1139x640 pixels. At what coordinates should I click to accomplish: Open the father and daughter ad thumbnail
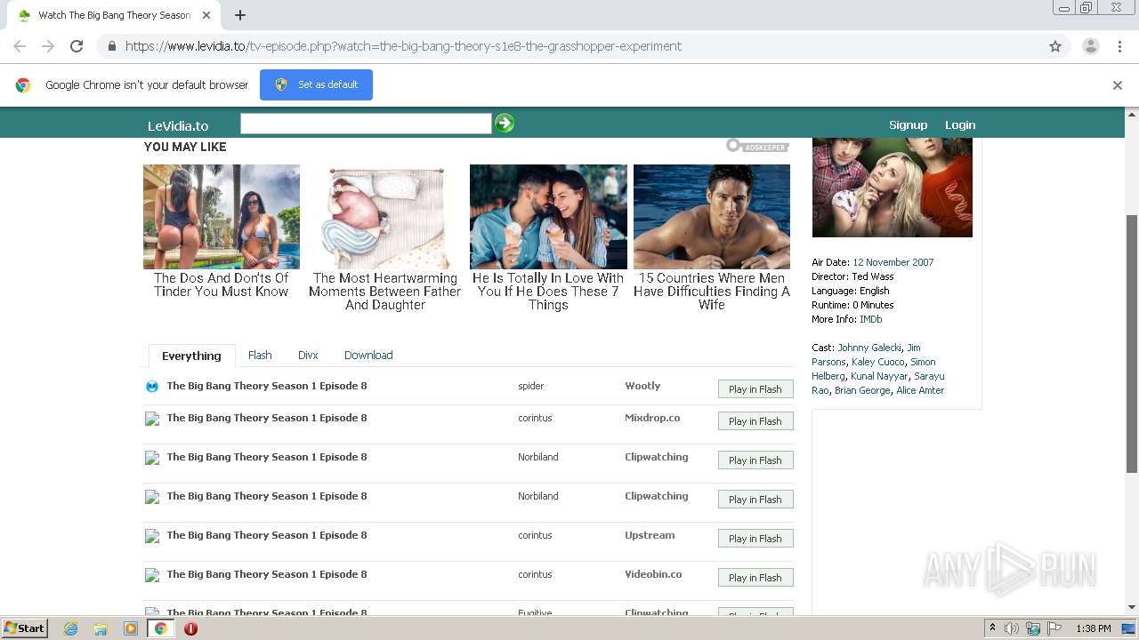click(385, 217)
